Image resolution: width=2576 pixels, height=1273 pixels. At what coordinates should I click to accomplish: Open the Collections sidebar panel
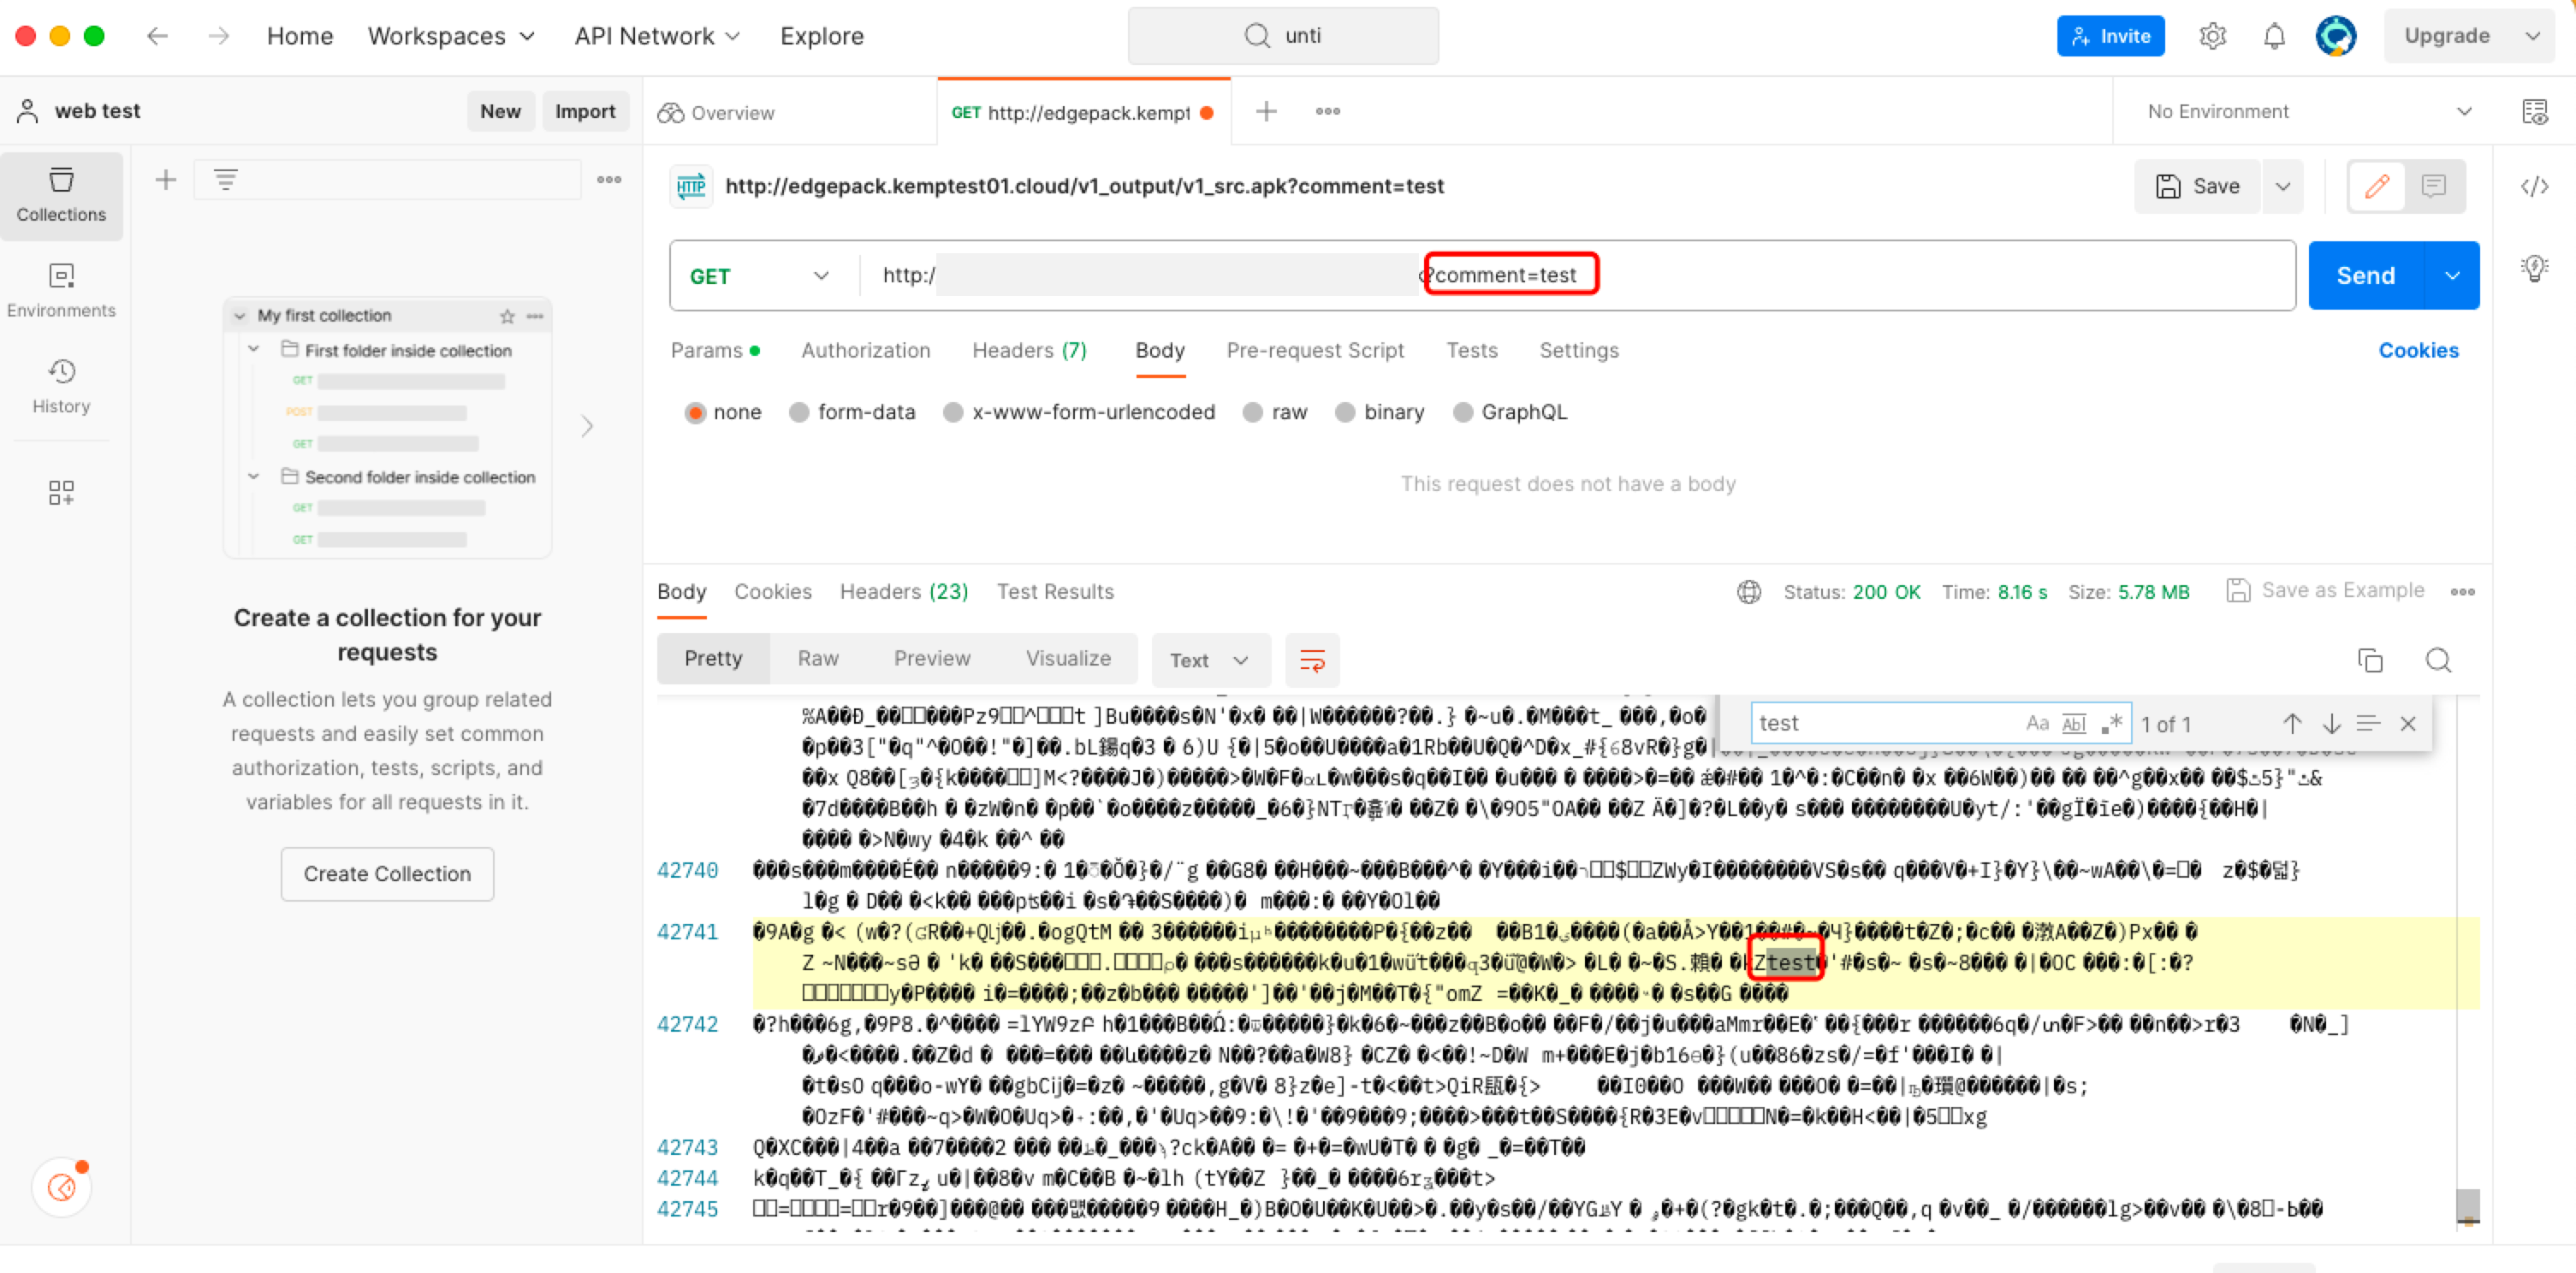61,195
